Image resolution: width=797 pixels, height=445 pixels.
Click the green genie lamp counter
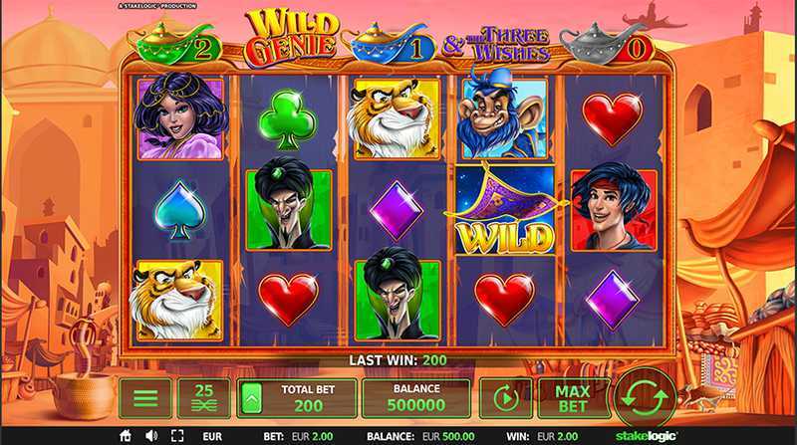[175, 44]
